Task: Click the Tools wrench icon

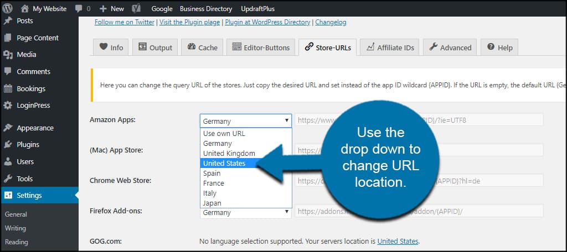Action: coord(8,179)
